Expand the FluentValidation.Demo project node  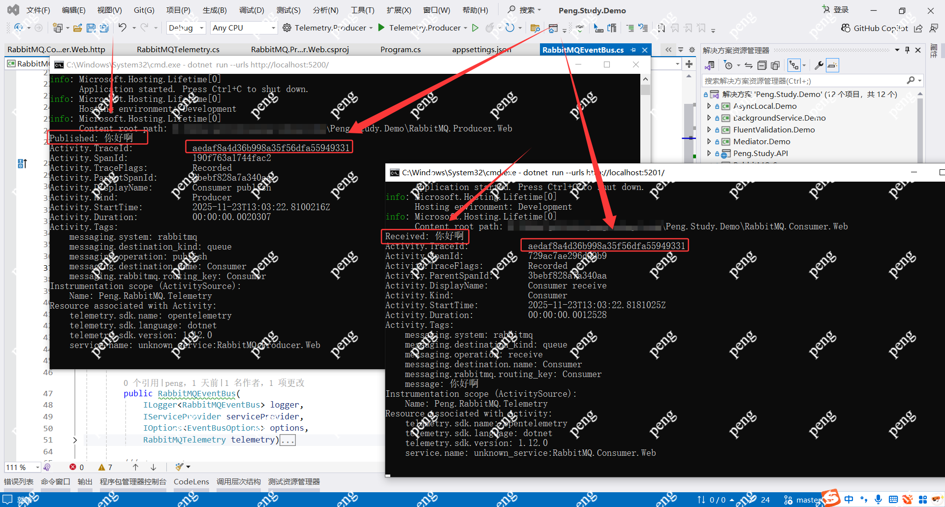tap(709, 129)
